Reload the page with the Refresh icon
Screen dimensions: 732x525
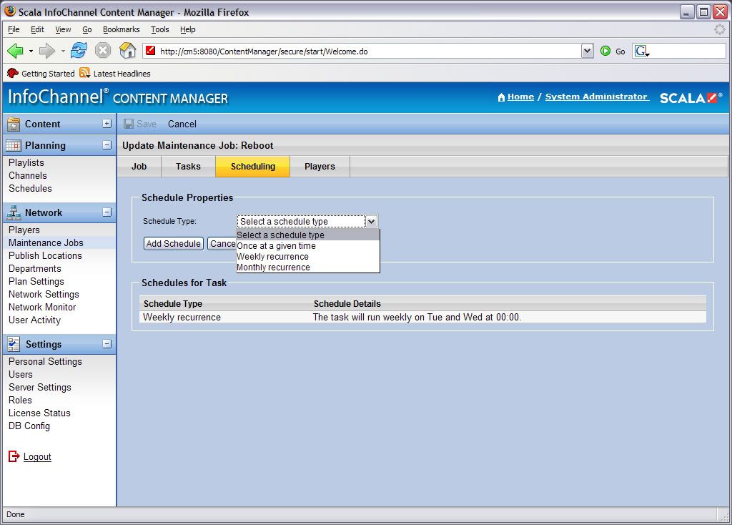pyautogui.click(x=79, y=51)
